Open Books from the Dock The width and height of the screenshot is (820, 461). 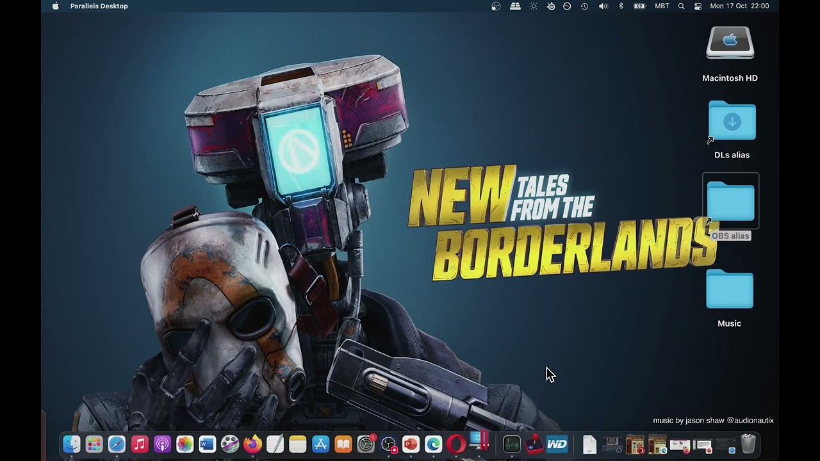343,444
